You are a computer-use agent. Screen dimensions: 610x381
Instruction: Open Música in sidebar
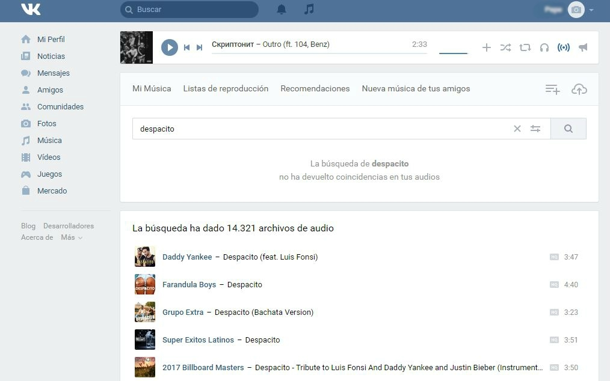42,141
